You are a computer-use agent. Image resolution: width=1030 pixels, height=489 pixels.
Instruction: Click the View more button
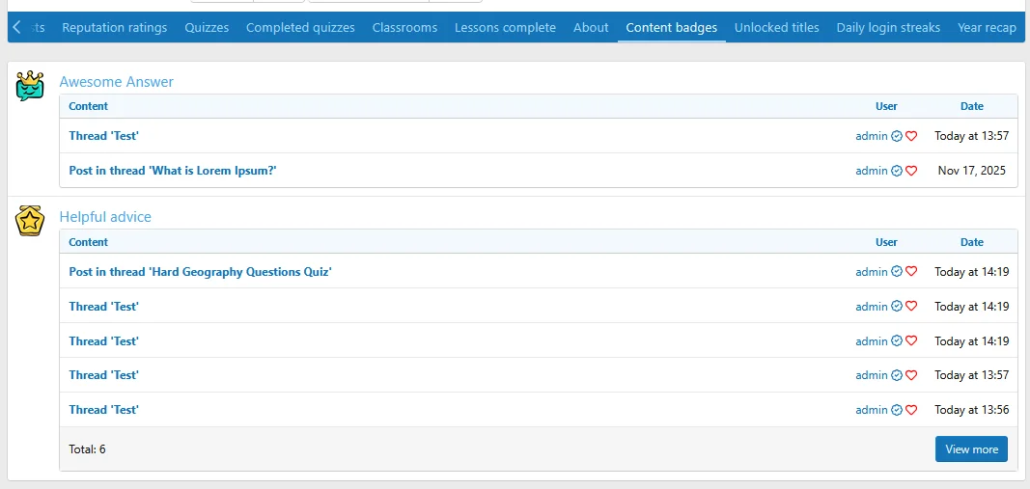[971, 448]
